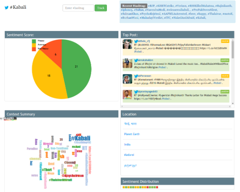Click the Top Post scroll-down arrow

coord(233,104)
